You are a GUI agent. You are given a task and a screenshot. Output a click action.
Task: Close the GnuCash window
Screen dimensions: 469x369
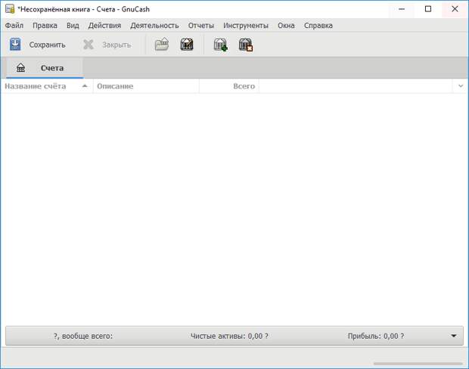pos(455,9)
